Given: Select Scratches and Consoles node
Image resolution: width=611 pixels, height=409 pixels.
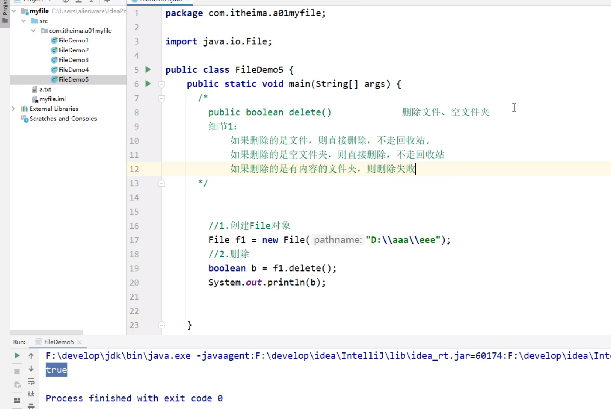Looking at the screenshot, I should (63, 119).
